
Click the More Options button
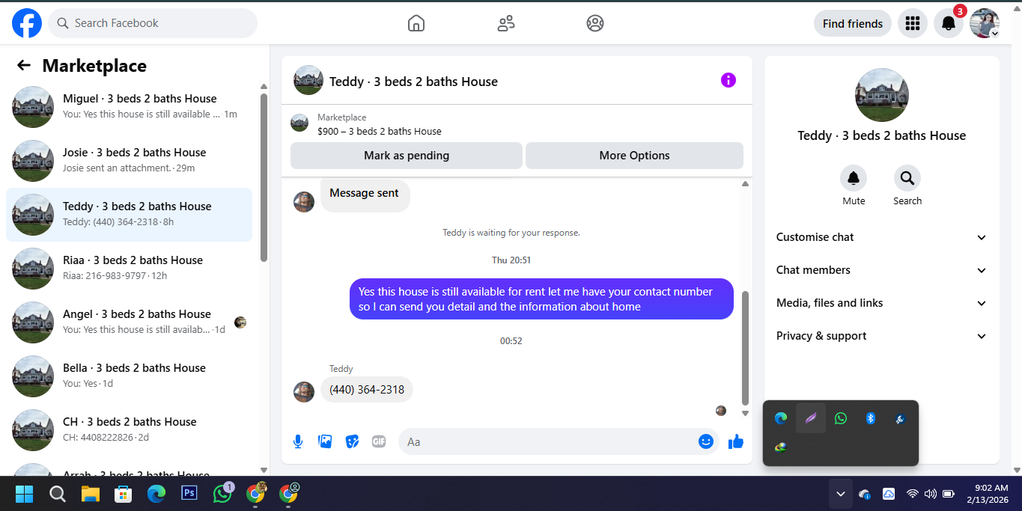point(634,156)
